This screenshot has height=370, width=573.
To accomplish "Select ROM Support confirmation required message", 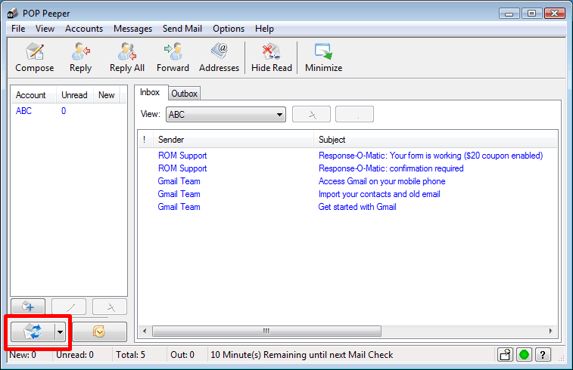I will pyautogui.click(x=348, y=168).
